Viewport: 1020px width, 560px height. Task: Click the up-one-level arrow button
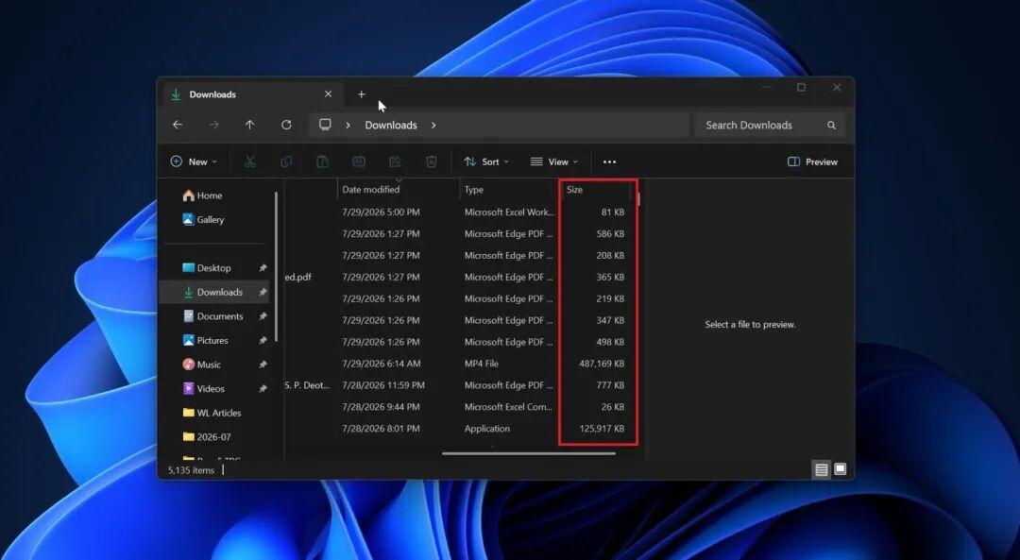pyautogui.click(x=249, y=125)
